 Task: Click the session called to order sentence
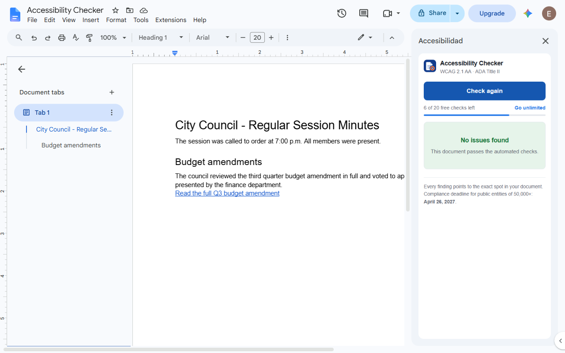278,141
